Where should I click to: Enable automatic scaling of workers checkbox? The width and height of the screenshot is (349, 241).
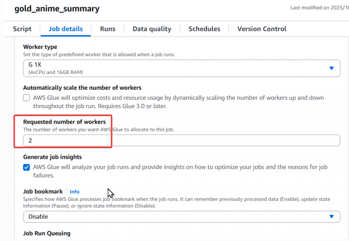(27, 98)
